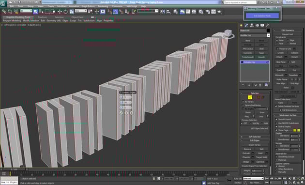Open the Modifiers menu

[x=62, y=6]
